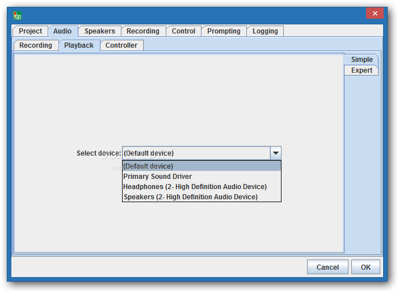The height and width of the screenshot is (293, 399).
Task: Select the Recording sub-tab under Audio
Action: [x=36, y=45]
